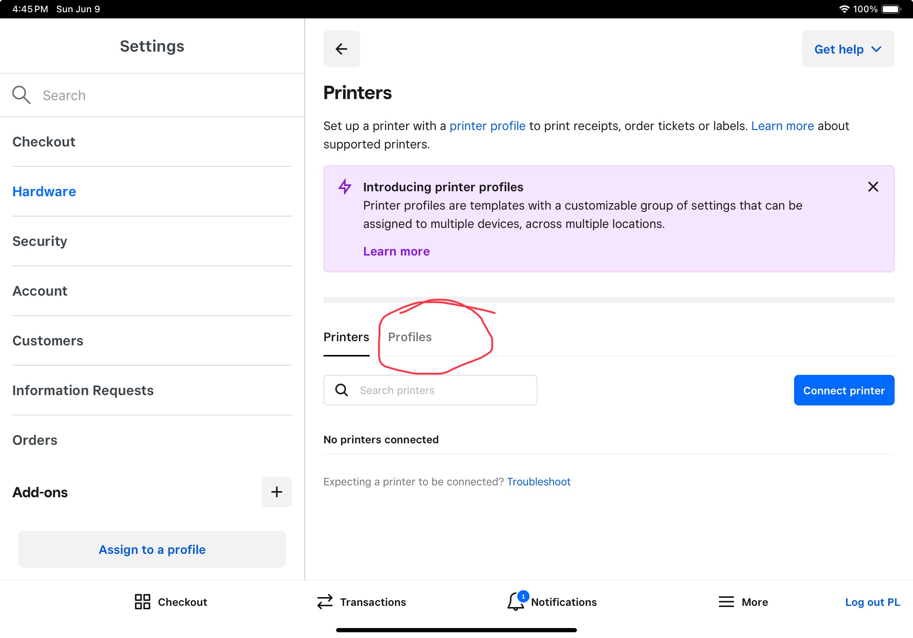
Task: Select the Printers tab
Action: coord(346,337)
